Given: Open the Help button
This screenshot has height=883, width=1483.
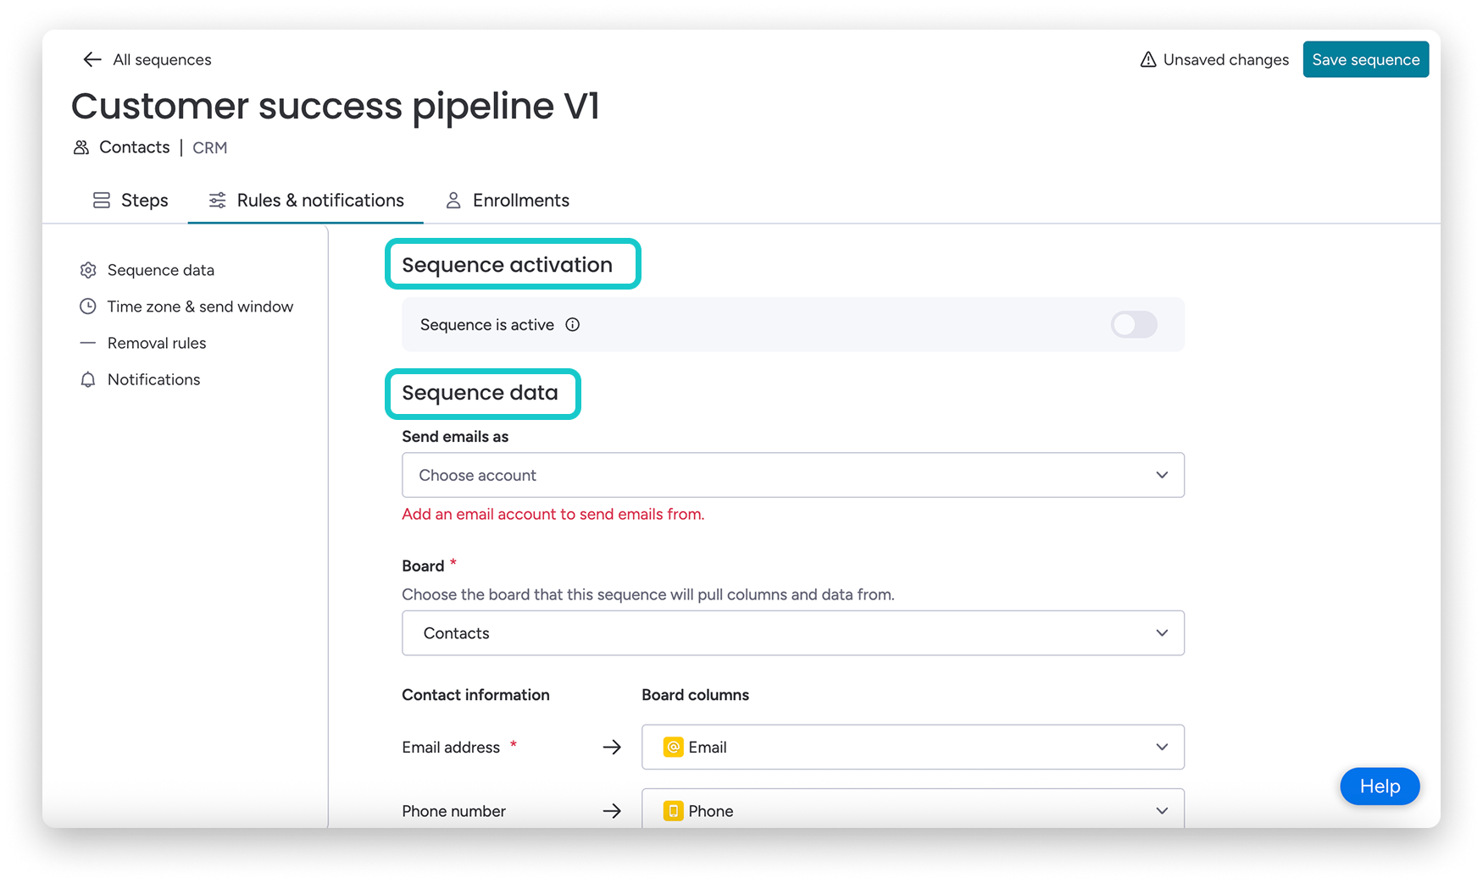Looking at the screenshot, I should (1379, 786).
